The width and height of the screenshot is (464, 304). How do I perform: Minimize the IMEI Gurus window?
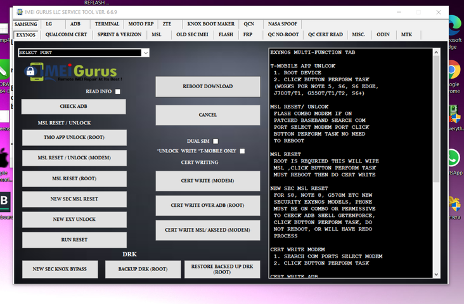coord(399,12)
